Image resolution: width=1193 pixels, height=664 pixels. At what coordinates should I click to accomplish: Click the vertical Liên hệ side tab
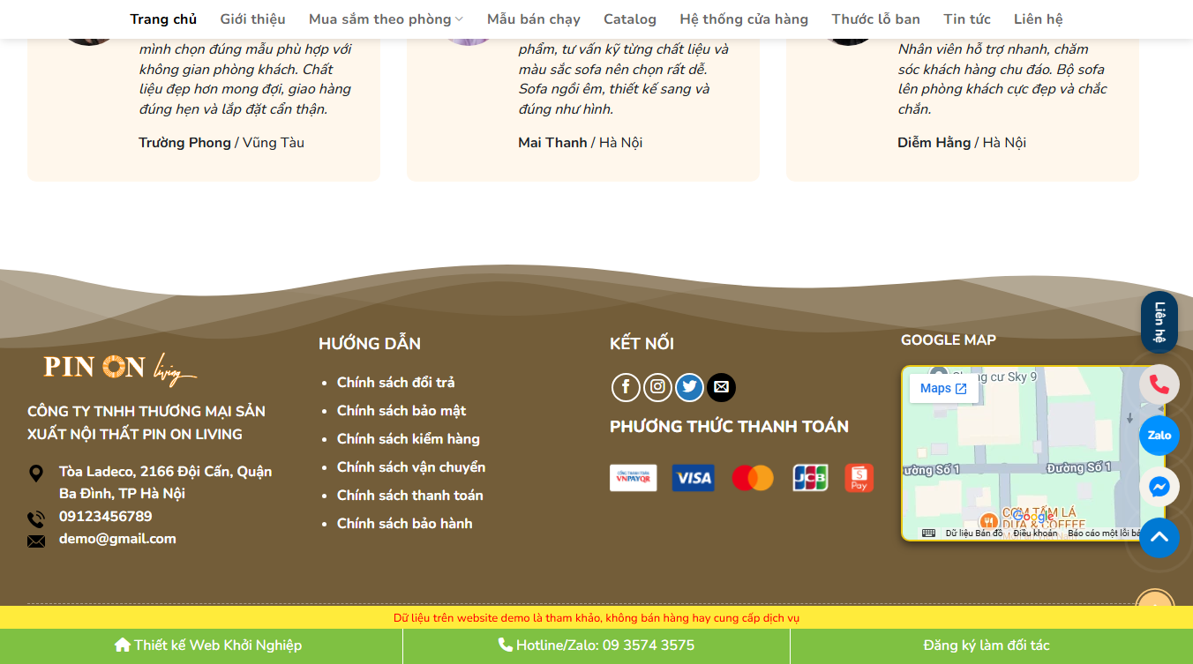tap(1159, 322)
